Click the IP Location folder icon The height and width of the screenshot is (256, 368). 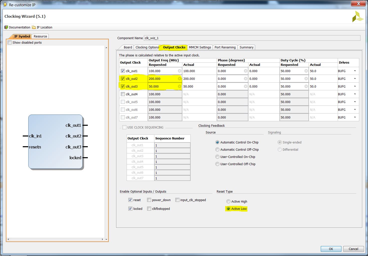pyautogui.click(x=34, y=27)
